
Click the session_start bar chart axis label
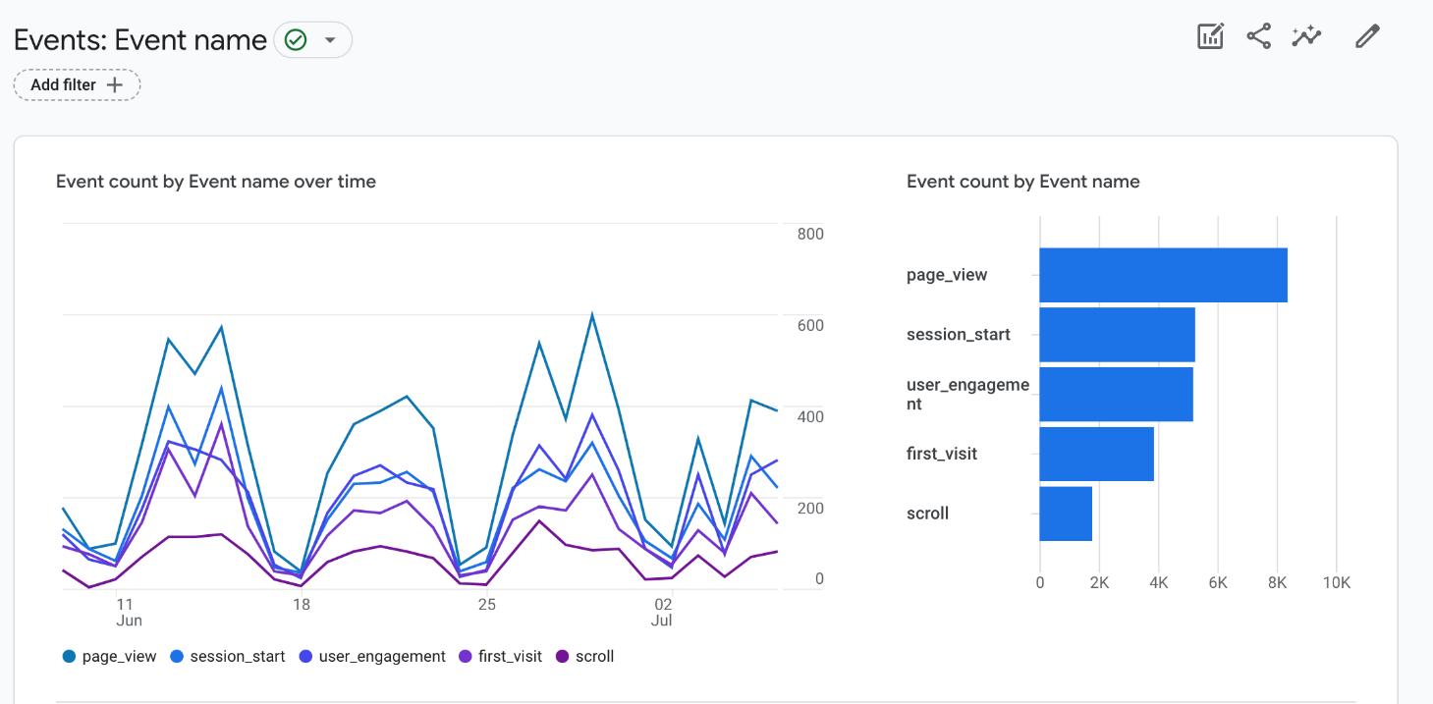coord(959,335)
